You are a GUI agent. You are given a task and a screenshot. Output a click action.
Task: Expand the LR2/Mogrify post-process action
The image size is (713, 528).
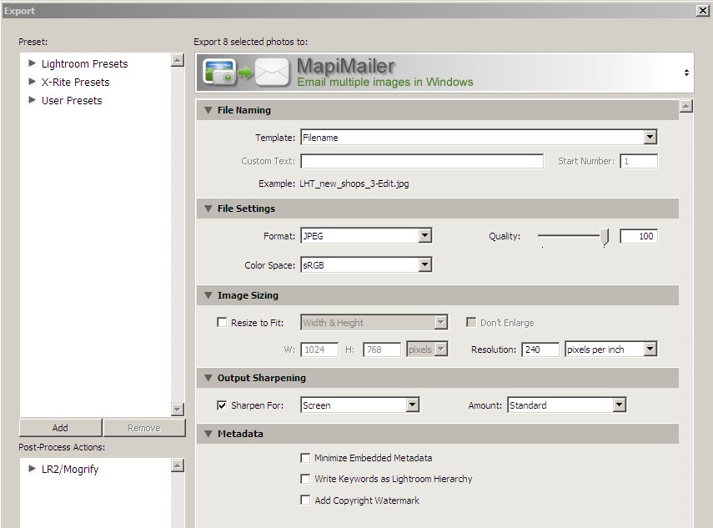tap(32, 469)
